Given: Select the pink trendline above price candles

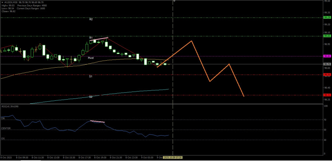Looking at the screenshot, I should tap(99, 39).
